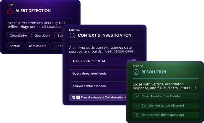Click the checkmark icon beside Case closed
Viewport: 204px width, 123px height.
pyautogui.click(x=138, y=96)
